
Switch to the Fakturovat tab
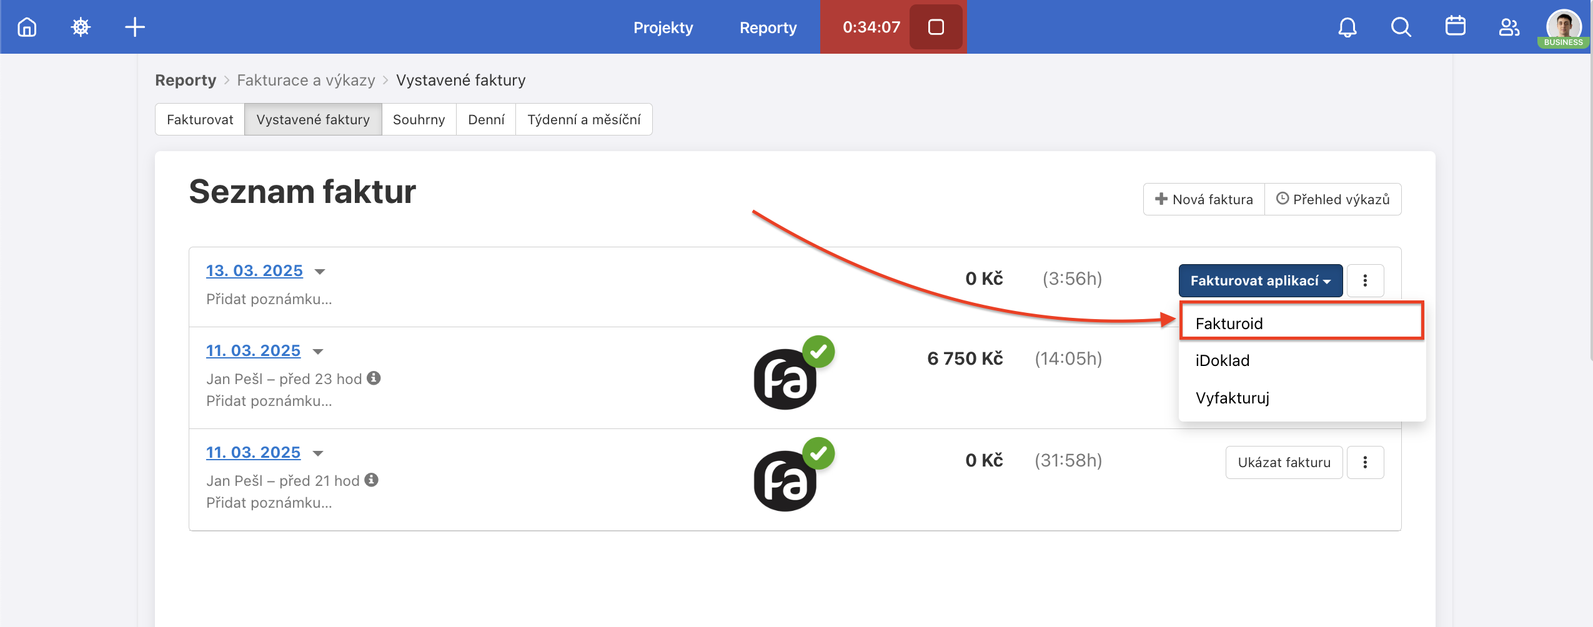coord(200,119)
